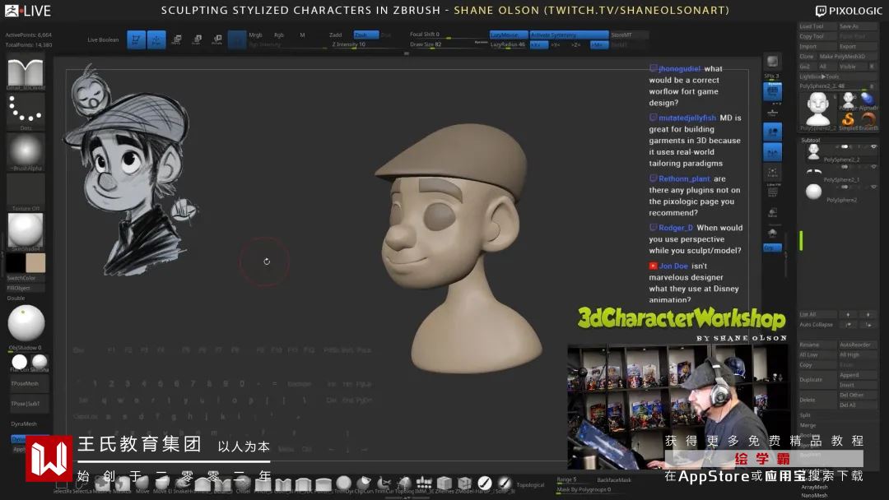This screenshot has width=889, height=500.
Task: Select the Move brush in bottom shelf
Action: point(142,483)
